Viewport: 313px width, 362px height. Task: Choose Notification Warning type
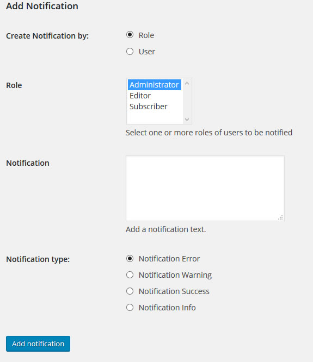click(x=130, y=274)
